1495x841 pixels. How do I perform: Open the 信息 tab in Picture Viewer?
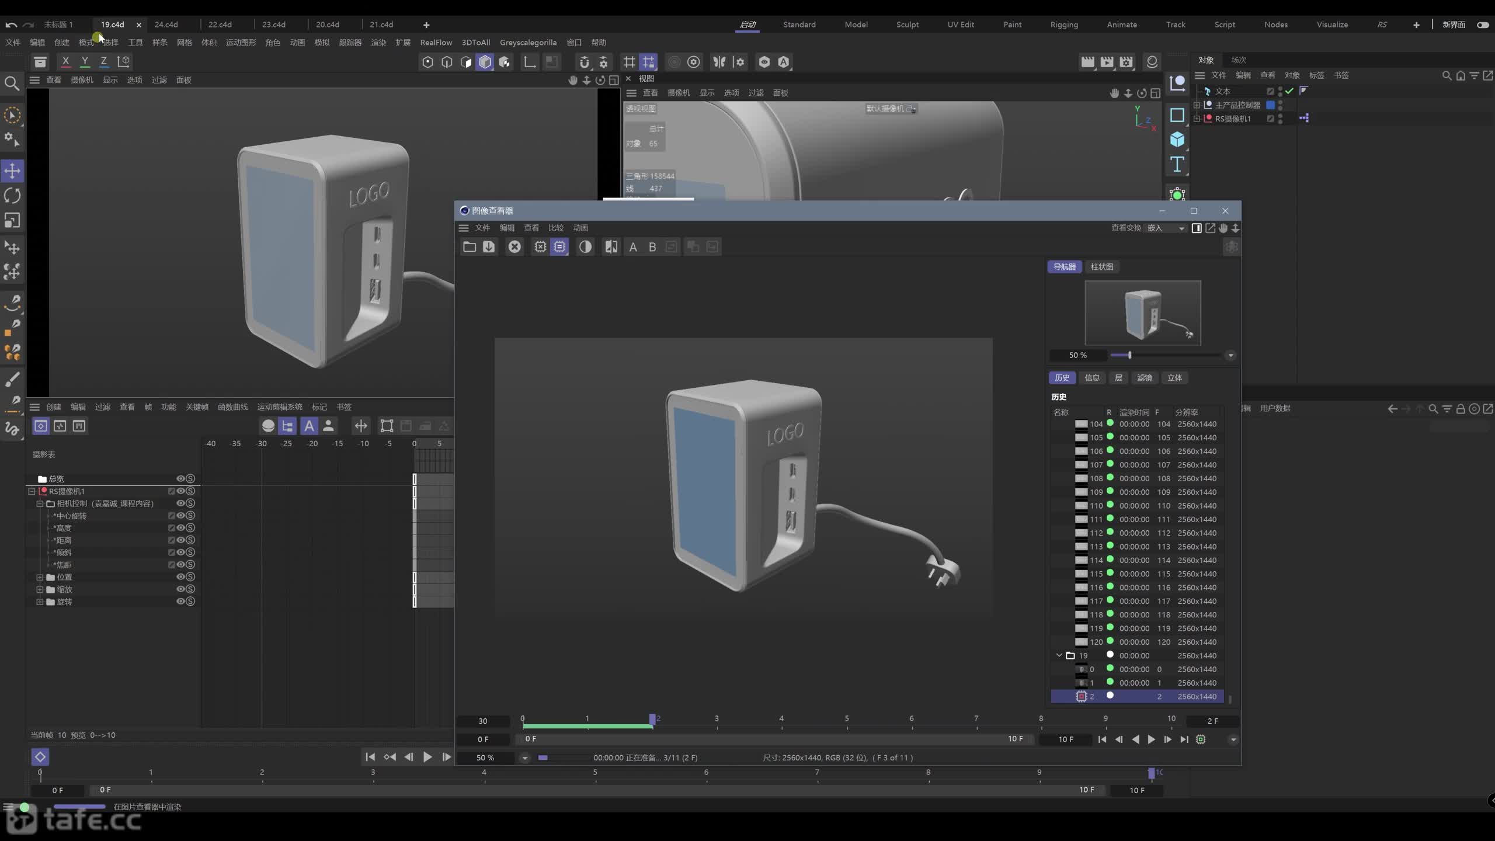coord(1092,378)
